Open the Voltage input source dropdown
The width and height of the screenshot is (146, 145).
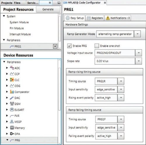138,53
